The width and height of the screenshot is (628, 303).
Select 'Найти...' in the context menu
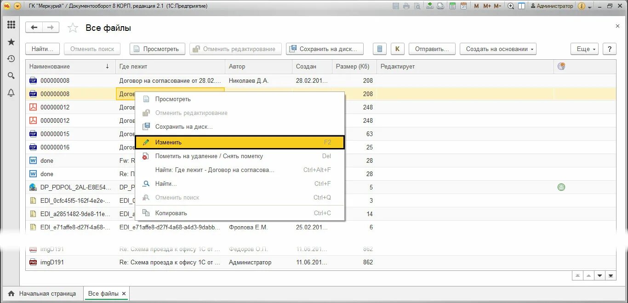tap(240, 183)
